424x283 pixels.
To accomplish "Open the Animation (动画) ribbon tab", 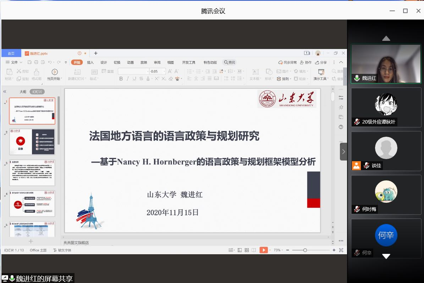I will point(130,62).
